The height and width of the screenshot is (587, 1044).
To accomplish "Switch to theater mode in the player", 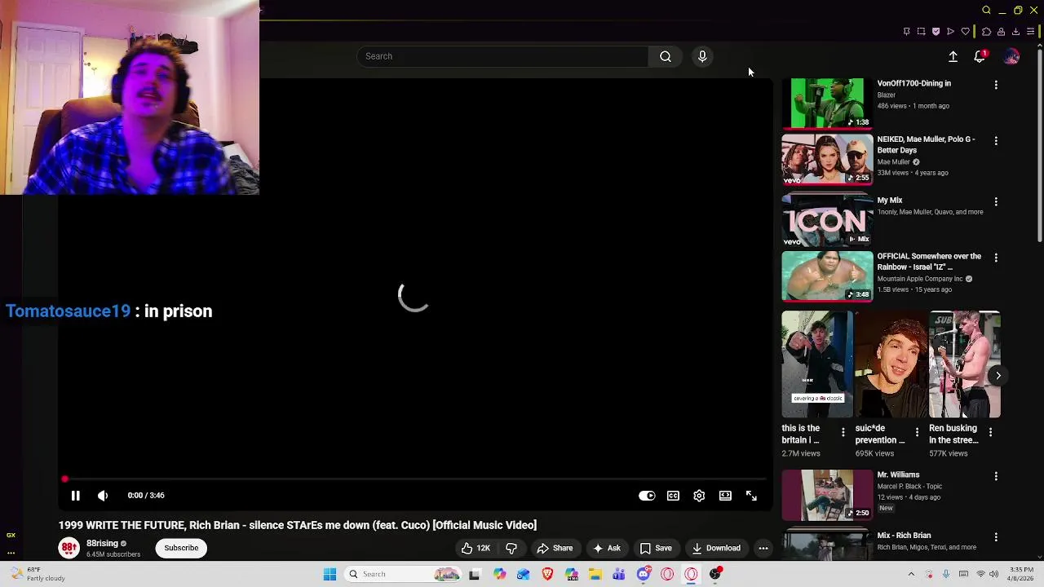I will click(x=725, y=496).
